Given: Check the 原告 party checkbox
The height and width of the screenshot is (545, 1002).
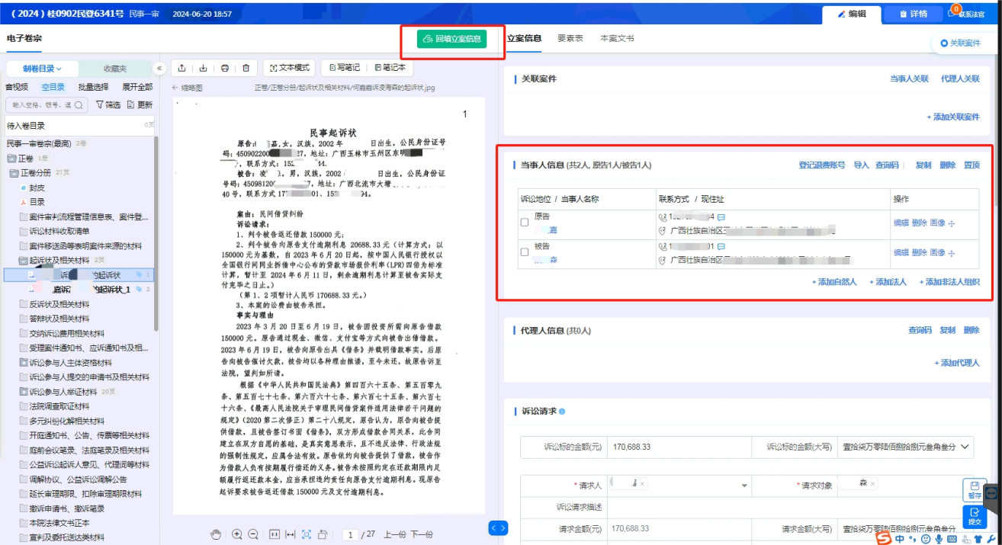Looking at the screenshot, I should (x=524, y=223).
